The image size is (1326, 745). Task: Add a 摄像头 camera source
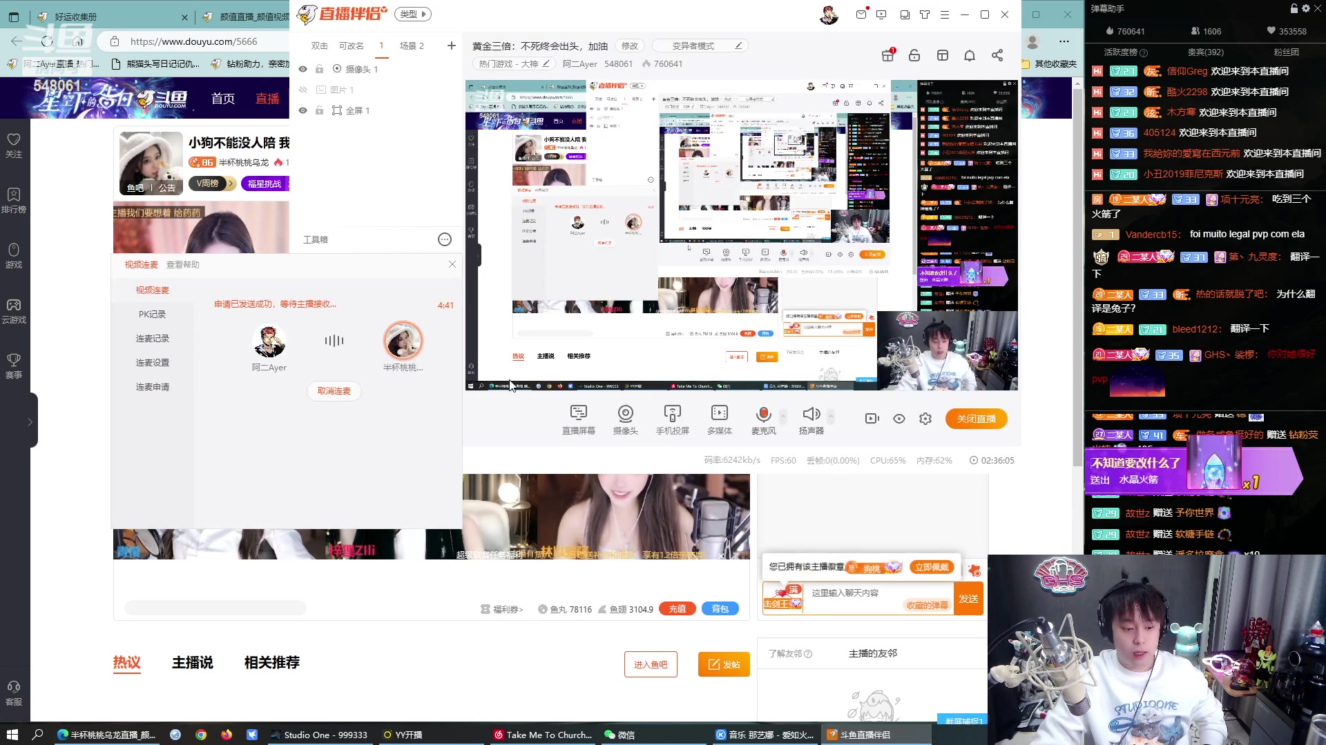(625, 419)
